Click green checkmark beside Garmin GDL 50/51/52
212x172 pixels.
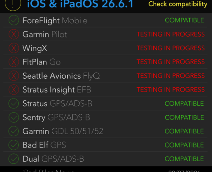click(14, 131)
